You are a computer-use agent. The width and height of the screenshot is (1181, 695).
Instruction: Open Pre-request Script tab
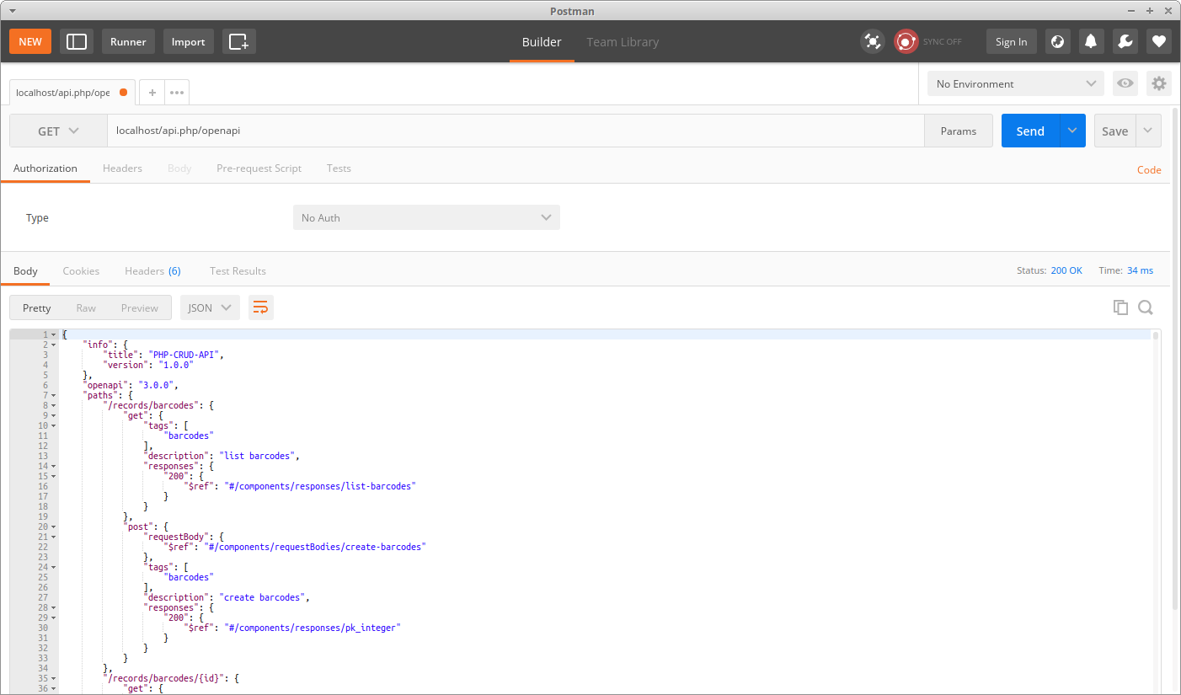259,168
